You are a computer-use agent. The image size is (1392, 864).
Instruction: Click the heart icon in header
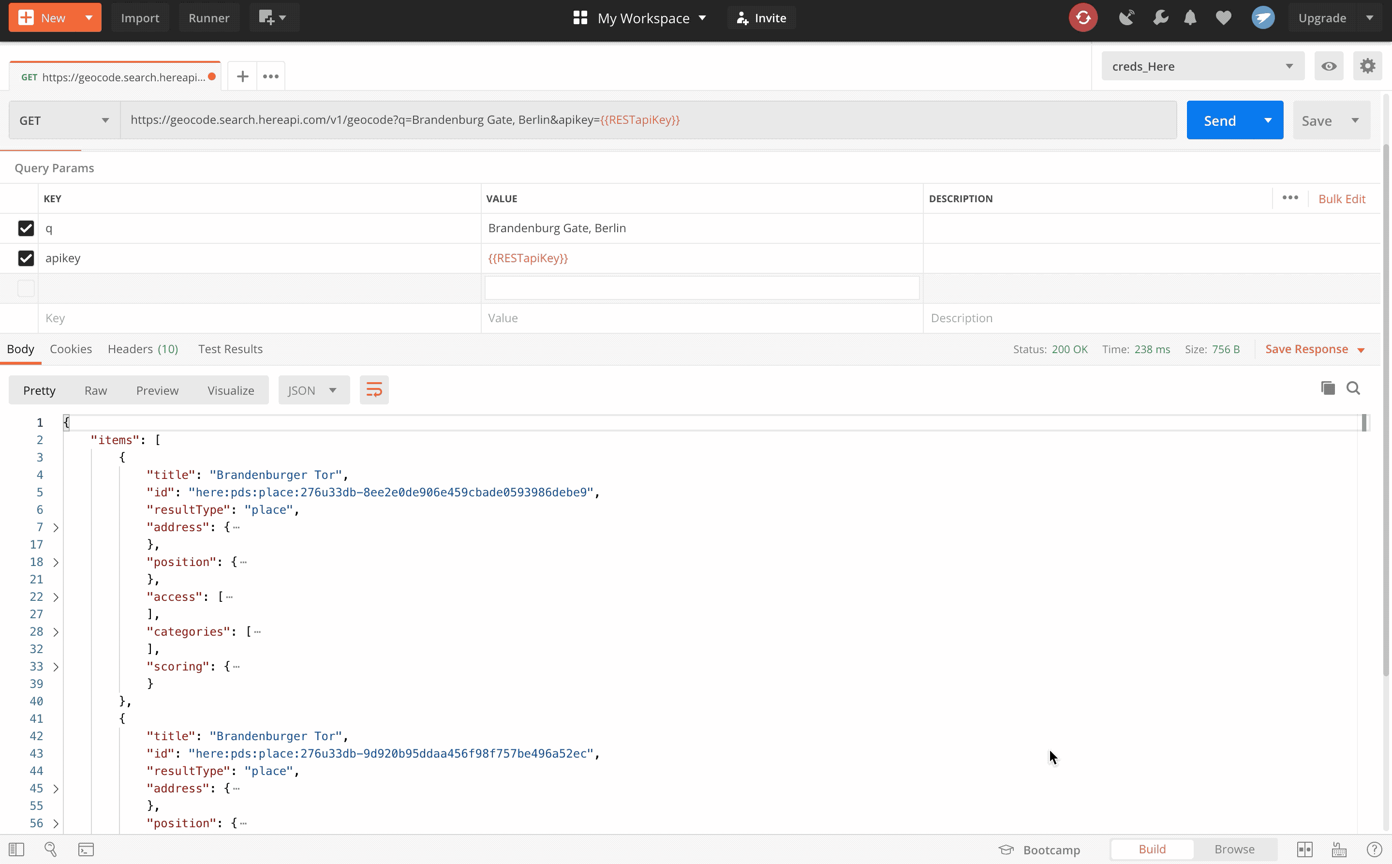(1224, 18)
